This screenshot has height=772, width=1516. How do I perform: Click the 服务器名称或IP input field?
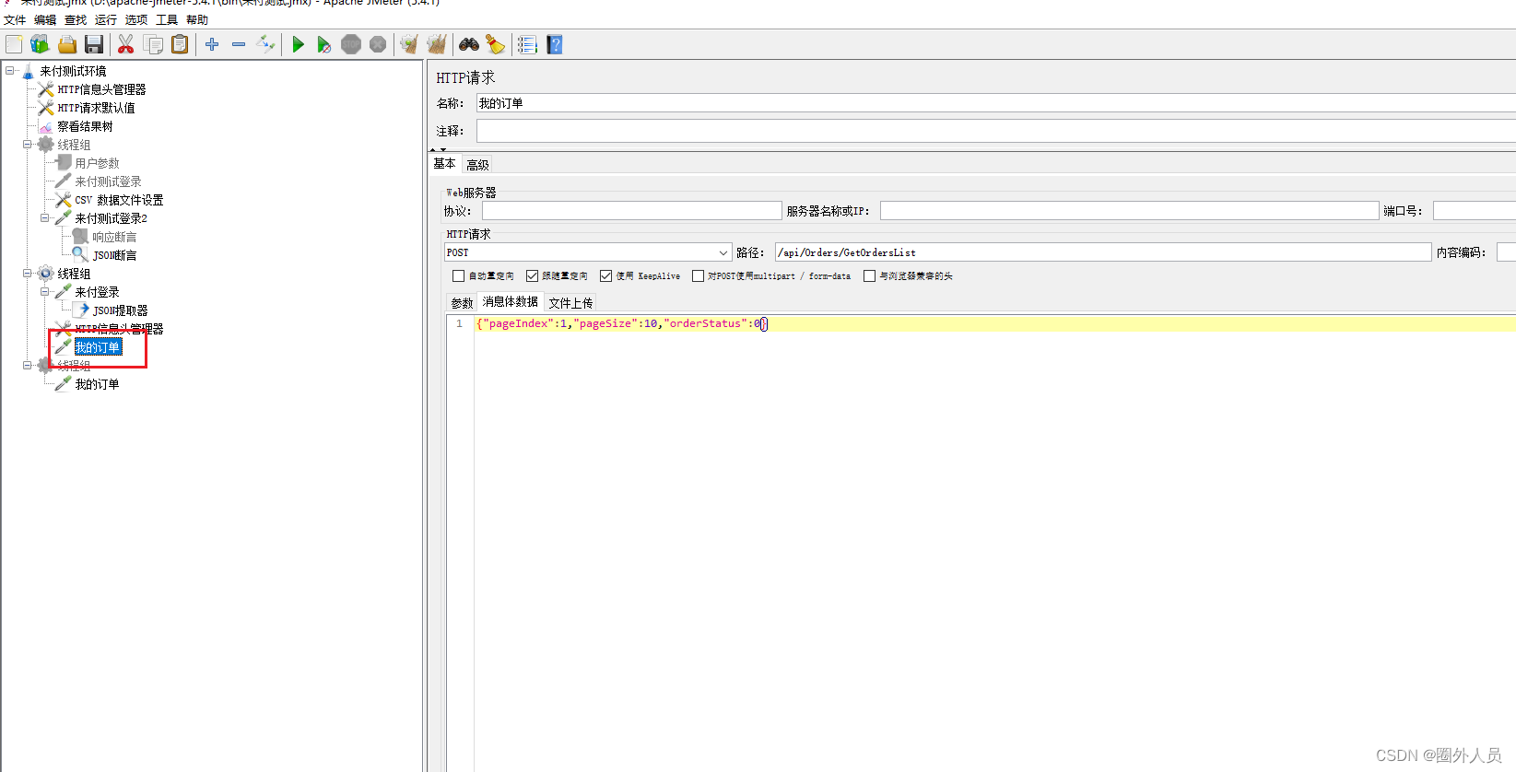[1129, 211]
